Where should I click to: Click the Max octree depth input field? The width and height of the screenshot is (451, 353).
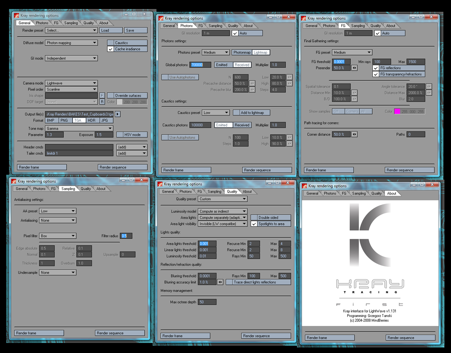pyautogui.click(x=207, y=302)
